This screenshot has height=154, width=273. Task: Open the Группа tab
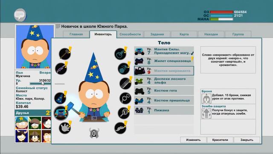(238, 34)
